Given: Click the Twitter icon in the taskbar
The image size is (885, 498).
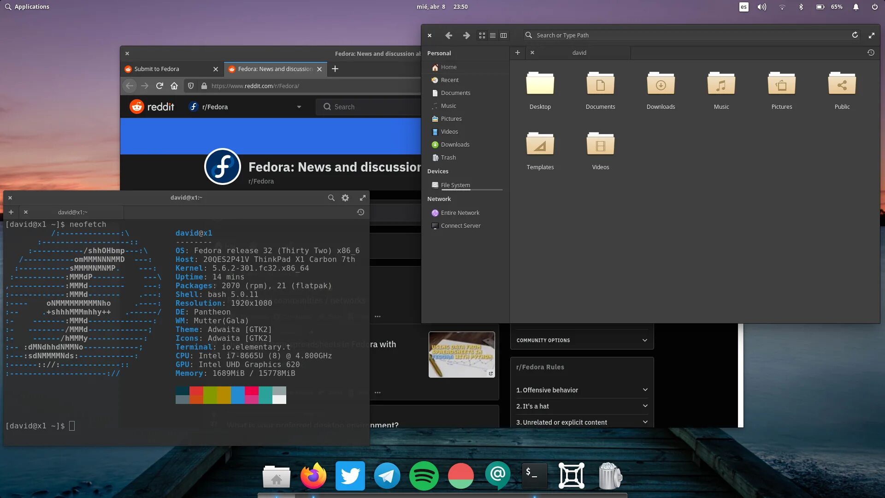Looking at the screenshot, I should (x=350, y=475).
